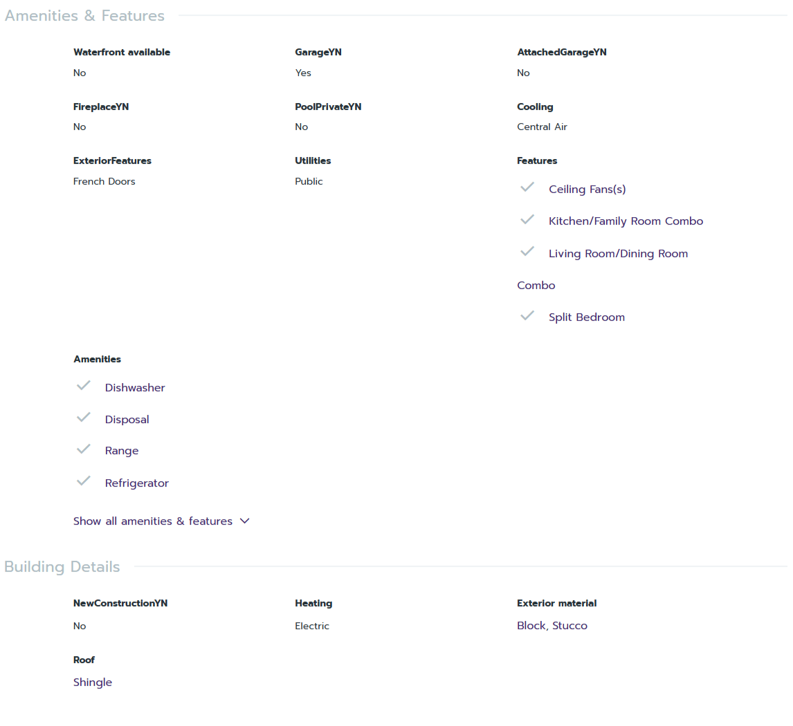Open the Block exterior material link
The width and height of the screenshot is (793, 726).
[x=531, y=626]
